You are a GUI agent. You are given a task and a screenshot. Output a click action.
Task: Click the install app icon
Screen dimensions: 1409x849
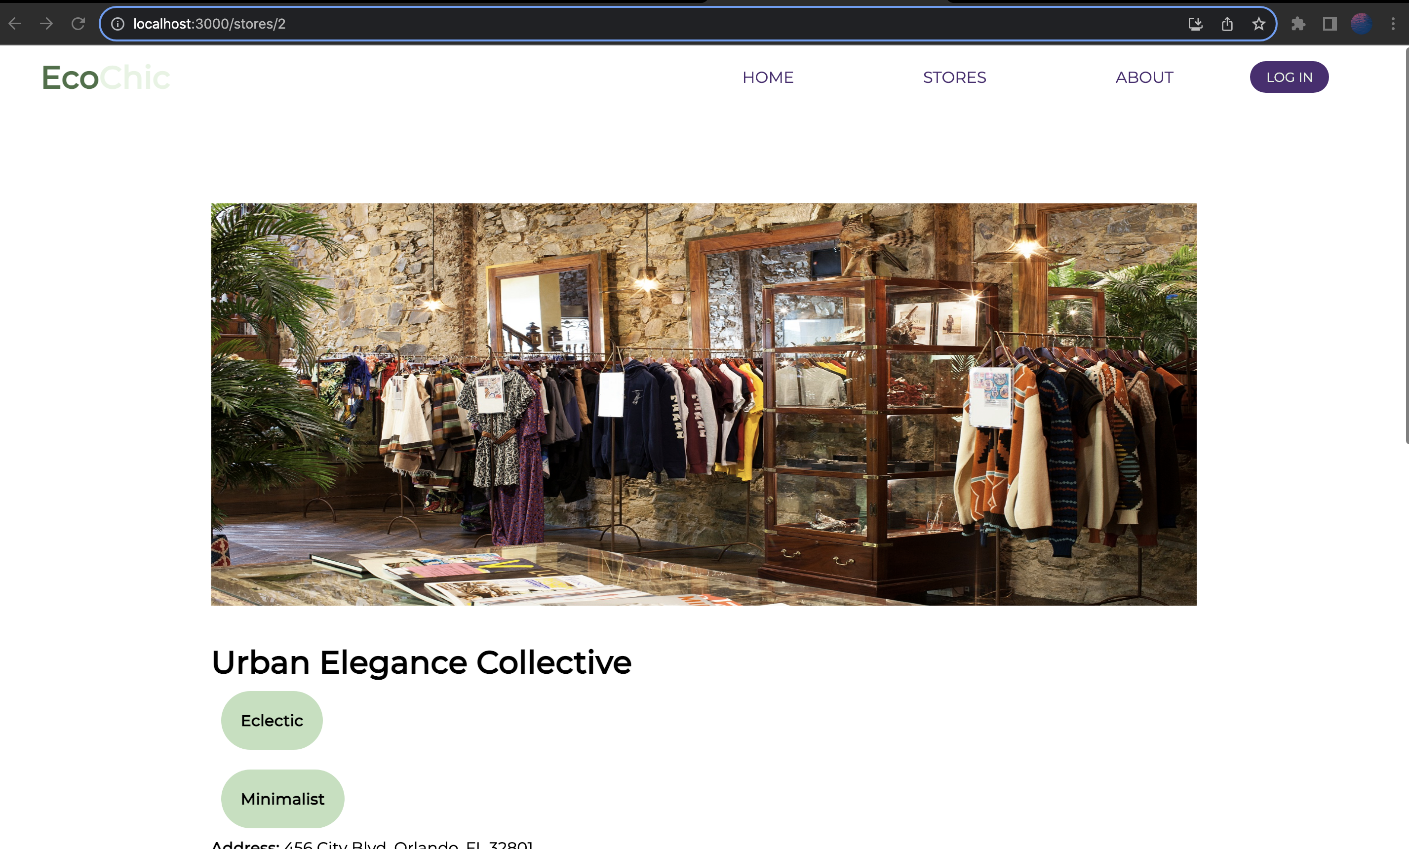coord(1195,24)
